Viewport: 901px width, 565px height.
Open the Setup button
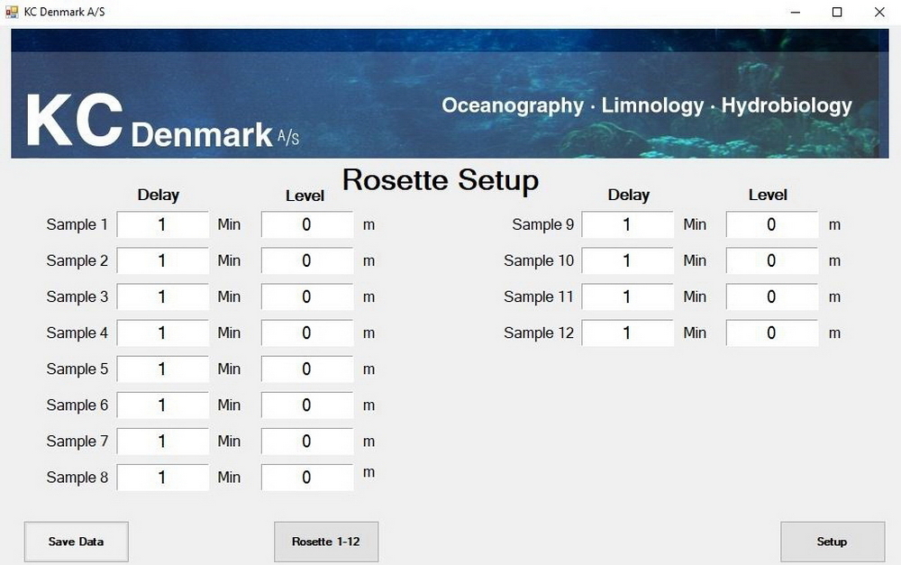(832, 542)
